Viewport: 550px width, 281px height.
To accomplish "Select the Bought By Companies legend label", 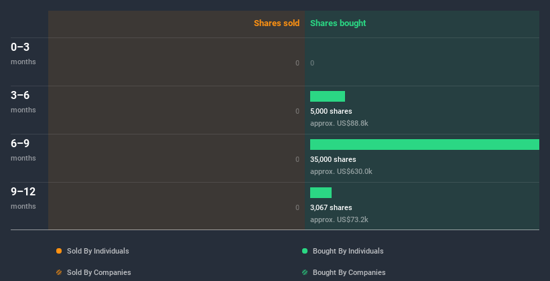I will (349, 272).
